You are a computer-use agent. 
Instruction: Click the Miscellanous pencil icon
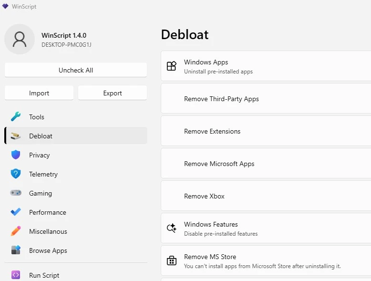pos(16,231)
